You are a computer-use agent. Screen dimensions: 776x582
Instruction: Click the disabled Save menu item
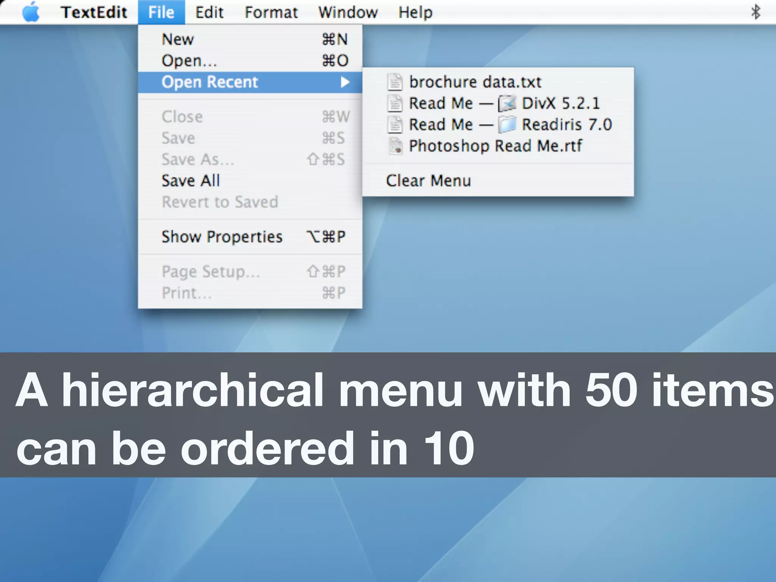[x=250, y=138]
